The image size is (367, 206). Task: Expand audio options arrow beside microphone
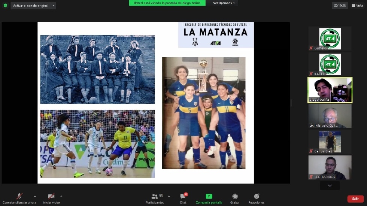point(35,196)
